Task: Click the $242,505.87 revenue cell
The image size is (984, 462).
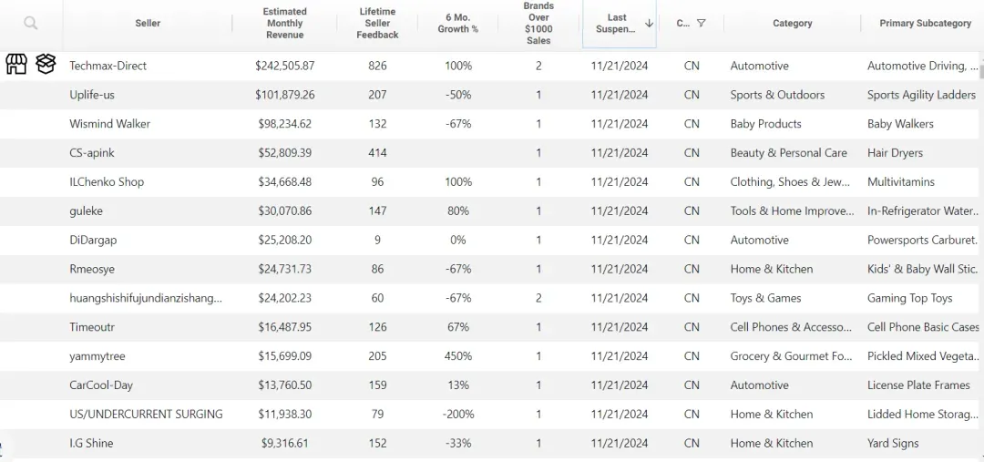Action: point(285,66)
